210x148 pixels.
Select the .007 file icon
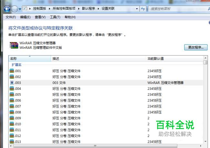click(12, 106)
